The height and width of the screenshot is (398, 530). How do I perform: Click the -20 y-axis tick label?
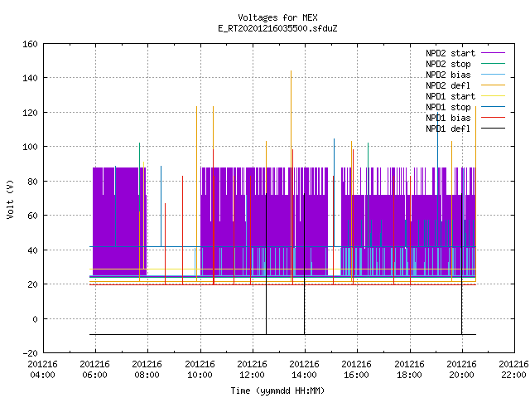pos(30,353)
